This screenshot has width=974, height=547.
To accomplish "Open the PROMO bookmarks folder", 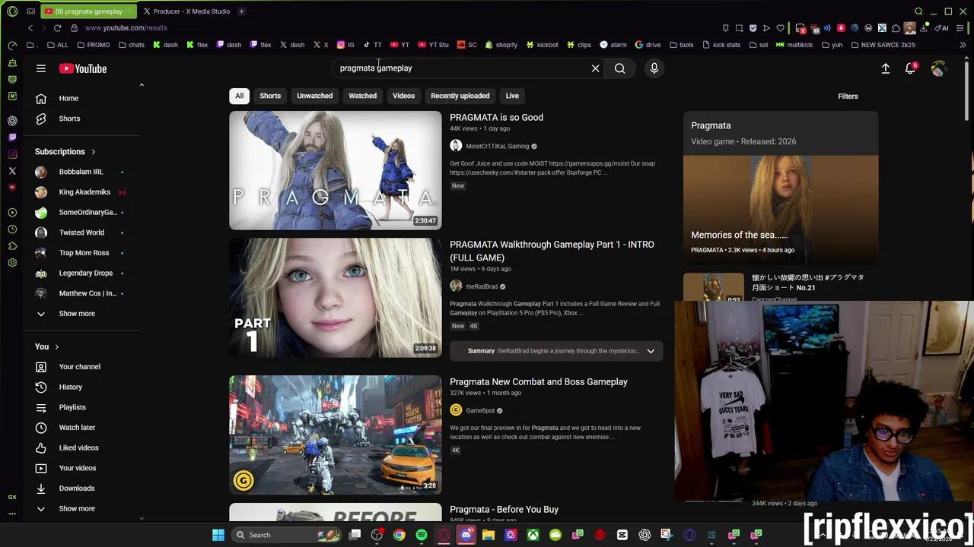I will pyautogui.click(x=93, y=45).
